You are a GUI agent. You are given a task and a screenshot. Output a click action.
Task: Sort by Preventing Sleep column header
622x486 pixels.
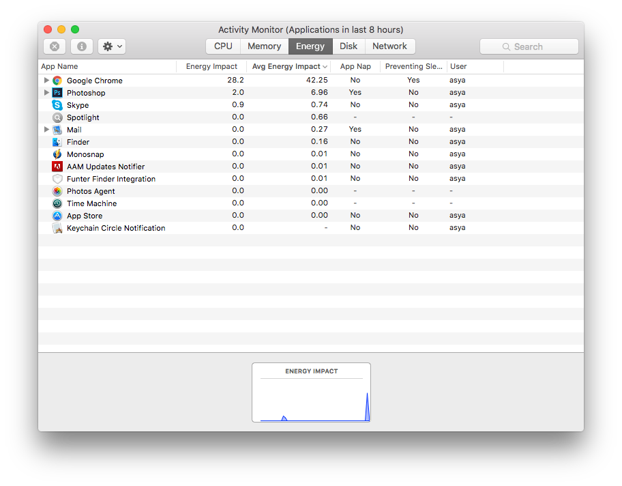[414, 66]
